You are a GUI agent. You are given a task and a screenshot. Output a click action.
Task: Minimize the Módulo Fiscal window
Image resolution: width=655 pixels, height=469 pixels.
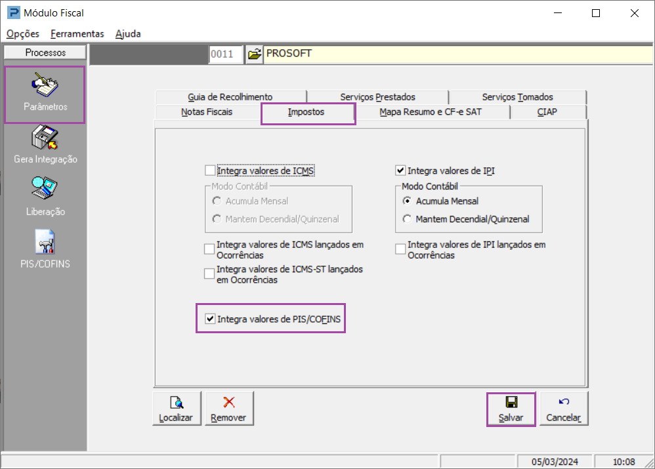click(x=558, y=13)
